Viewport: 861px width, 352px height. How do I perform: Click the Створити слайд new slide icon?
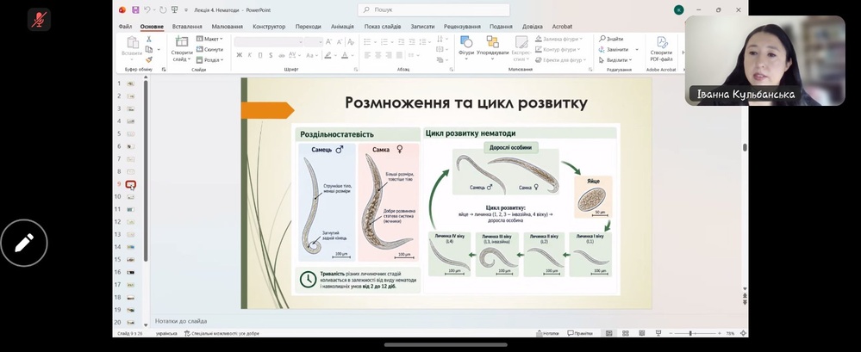point(181,41)
